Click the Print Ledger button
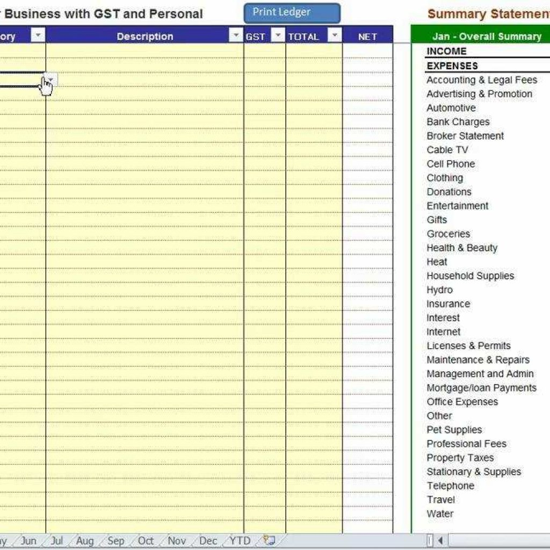Screen dimensions: 550x550 click(292, 13)
